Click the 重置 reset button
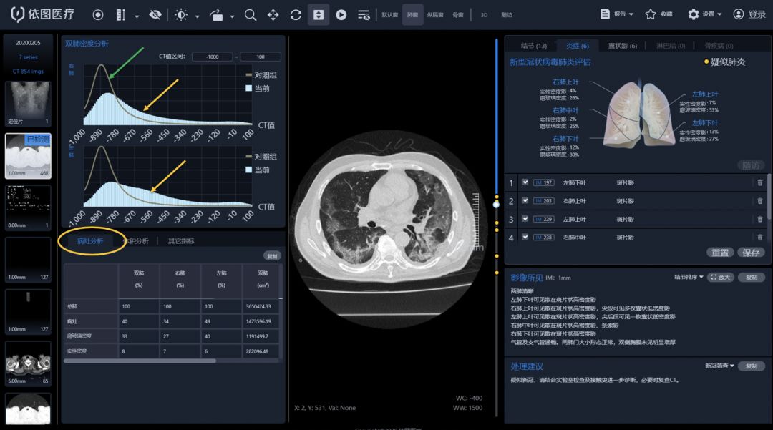This screenshot has height=430, width=773. tap(720, 252)
